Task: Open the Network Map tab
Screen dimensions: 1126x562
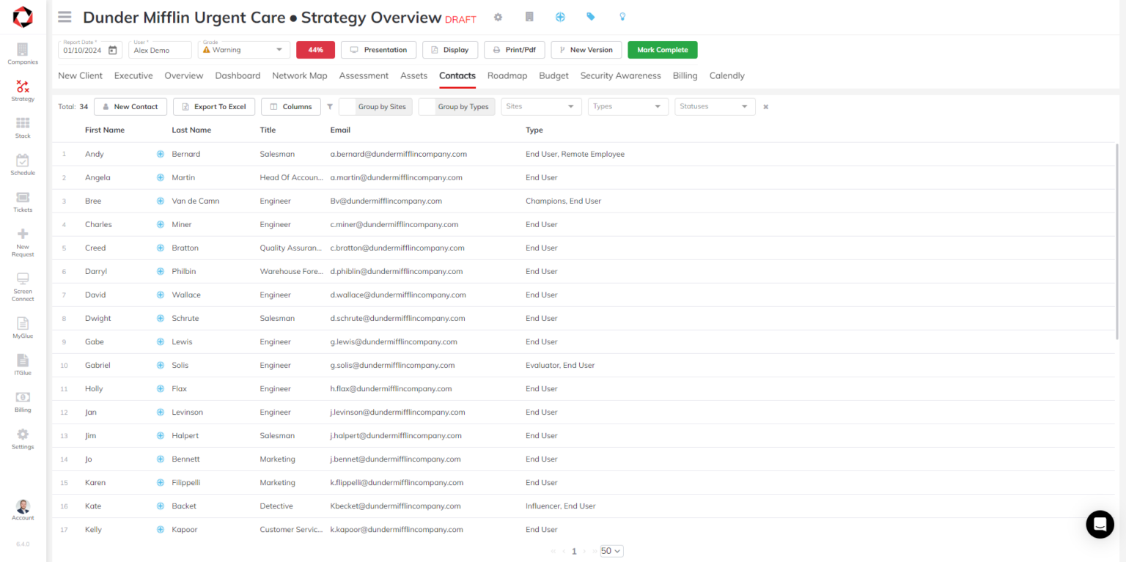Action: tap(300, 75)
